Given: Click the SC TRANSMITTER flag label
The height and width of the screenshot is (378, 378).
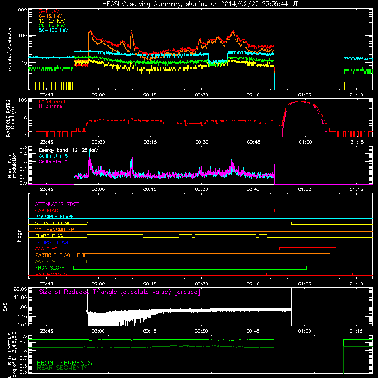Looking at the screenshot, I should pos(55,230).
